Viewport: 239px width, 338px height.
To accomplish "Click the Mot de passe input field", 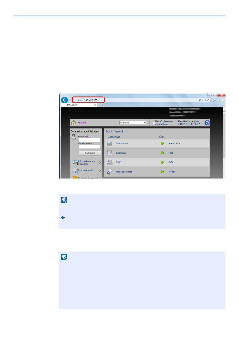I will pos(90,147).
